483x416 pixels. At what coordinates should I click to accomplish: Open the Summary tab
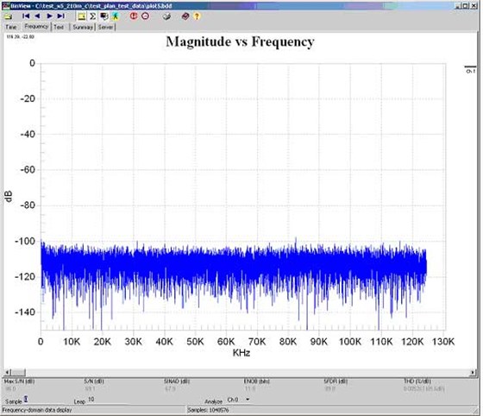83,27
